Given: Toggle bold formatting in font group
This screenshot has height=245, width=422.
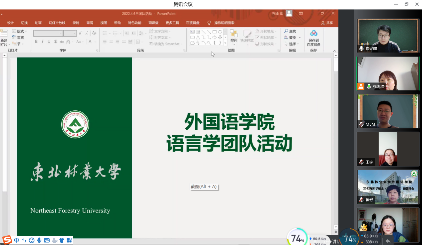Looking at the screenshot, I should click(x=36, y=42).
